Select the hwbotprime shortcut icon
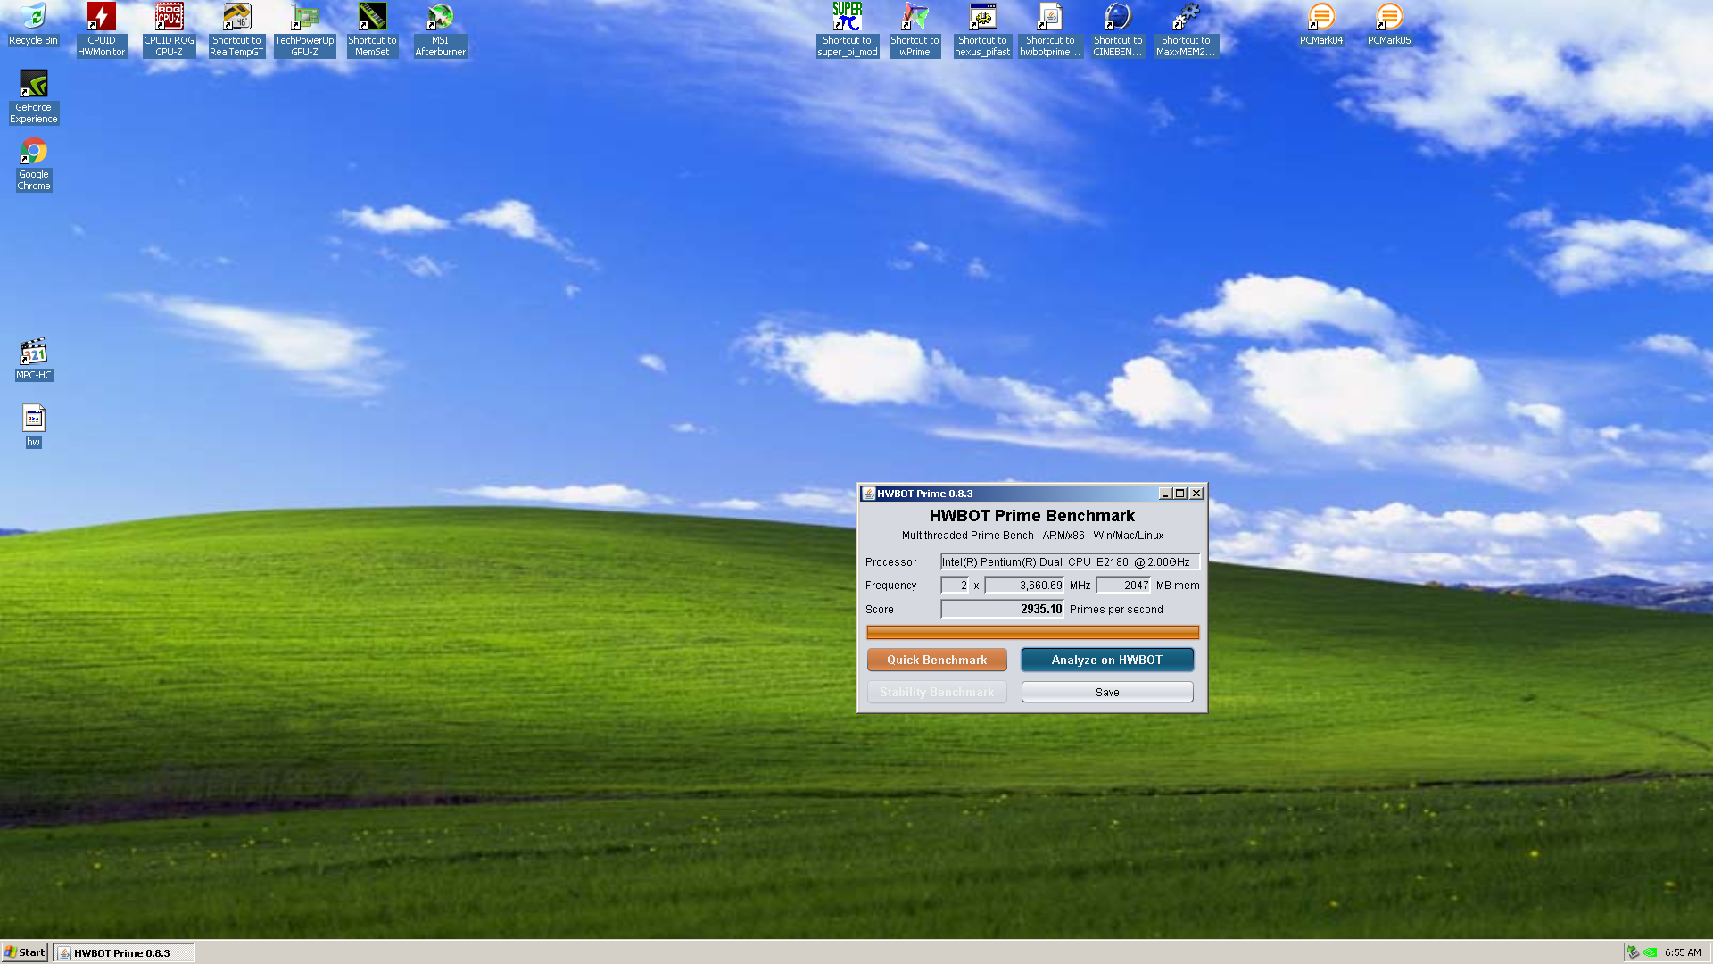Screen dimensions: 1713x964 pyautogui.click(x=1050, y=30)
